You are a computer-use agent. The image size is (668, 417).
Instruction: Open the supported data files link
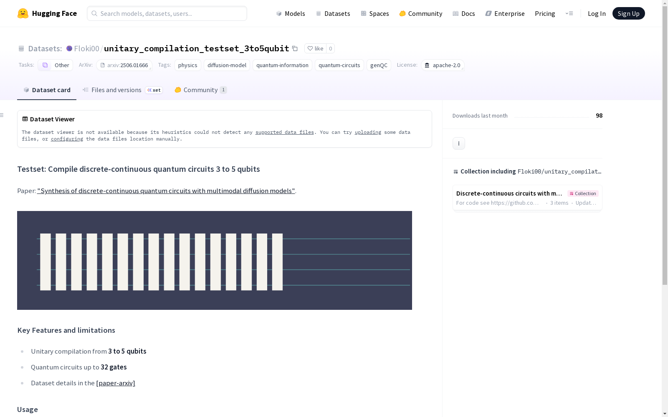coord(284,132)
